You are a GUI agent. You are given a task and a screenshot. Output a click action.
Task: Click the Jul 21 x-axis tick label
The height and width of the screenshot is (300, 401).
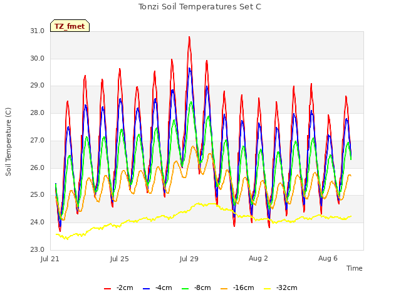tap(50, 259)
